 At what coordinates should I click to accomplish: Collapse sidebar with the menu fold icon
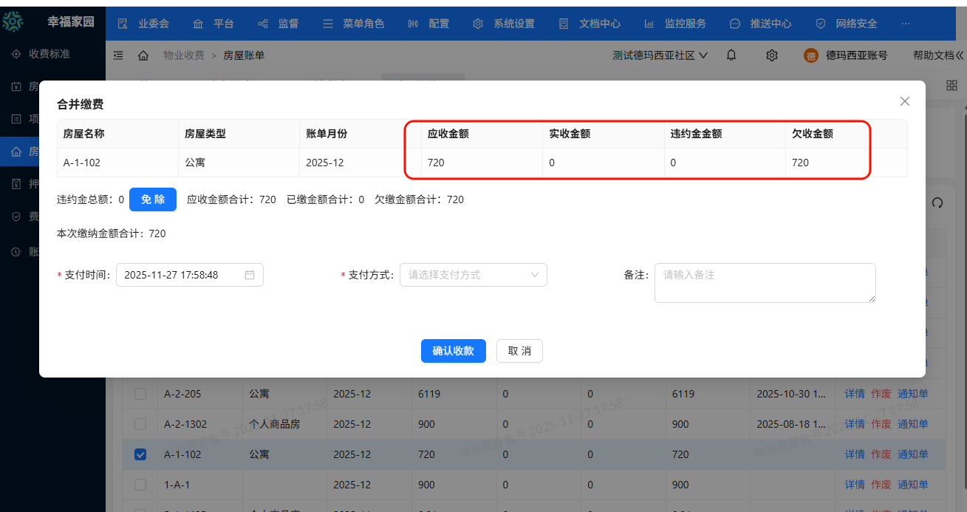click(118, 55)
